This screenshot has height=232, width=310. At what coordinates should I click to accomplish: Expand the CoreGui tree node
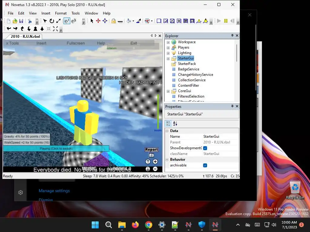168,91
